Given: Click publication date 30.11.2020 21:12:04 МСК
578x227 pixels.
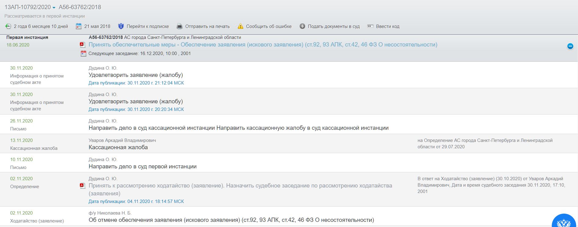Looking at the screenshot, I should (x=136, y=83).
